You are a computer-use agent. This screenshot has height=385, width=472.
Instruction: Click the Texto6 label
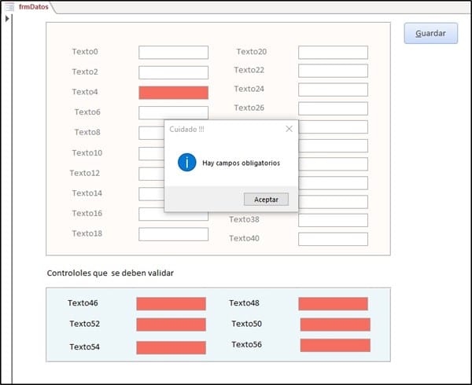(x=87, y=112)
